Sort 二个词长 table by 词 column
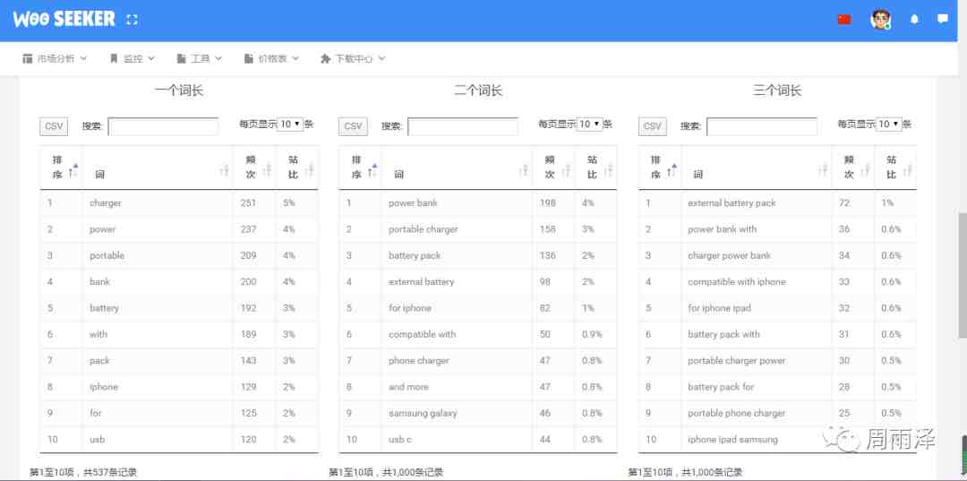The height and width of the screenshot is (481, 967). point(457,167)
